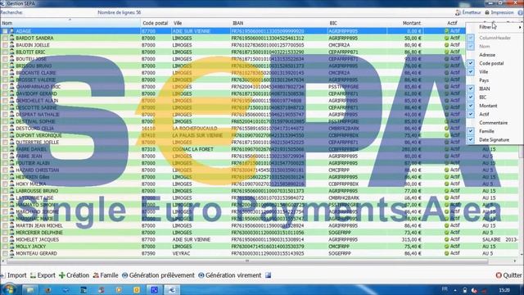Click person icon beside MERCERIER DELPHINE

pyautogui.click(x=11, y=233)
